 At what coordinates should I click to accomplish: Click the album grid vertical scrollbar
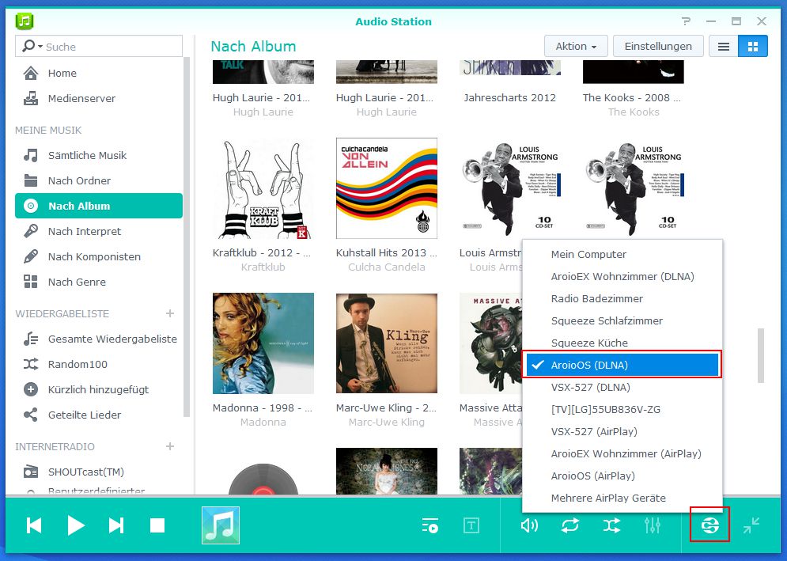(x=761, y=355)
